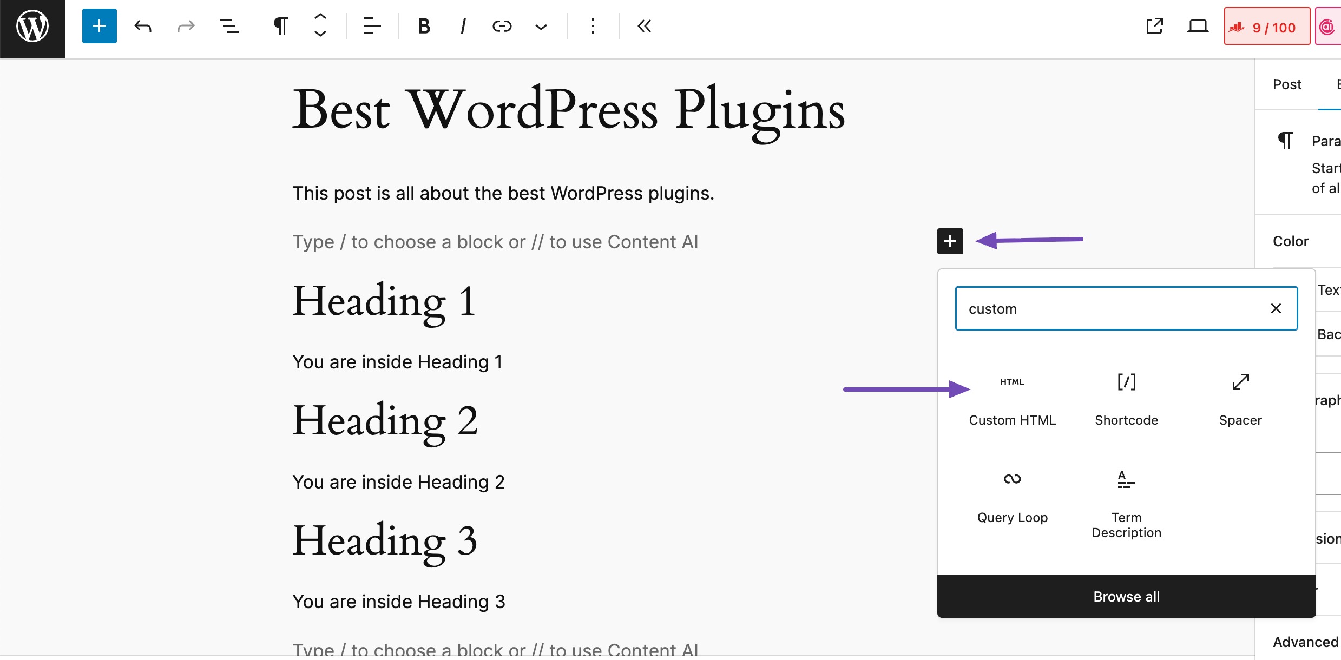
Task: Toggle bold formatting
Action: click(x=424, y=26)
